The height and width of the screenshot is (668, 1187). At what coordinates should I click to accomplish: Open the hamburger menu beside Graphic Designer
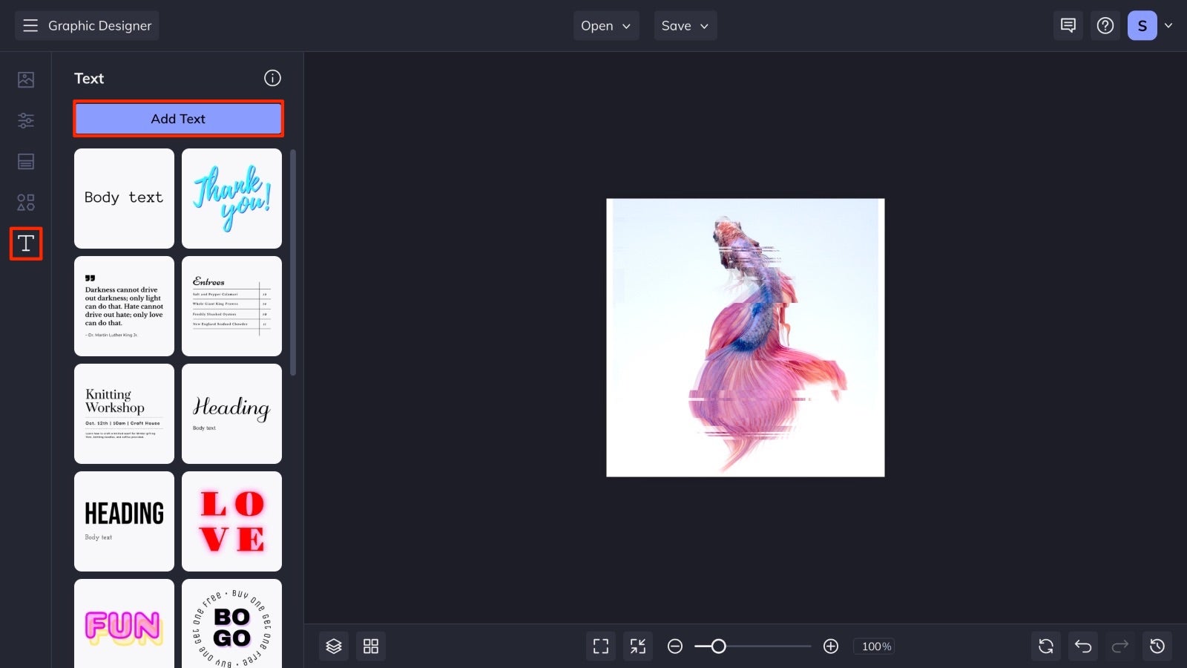point(30,25)
